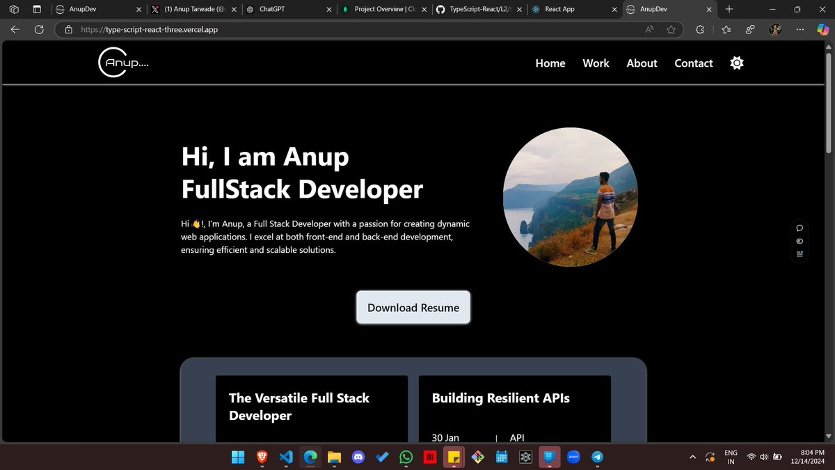Click the ENG IN language indicator

pyautogui.click(x=731, y=457)
